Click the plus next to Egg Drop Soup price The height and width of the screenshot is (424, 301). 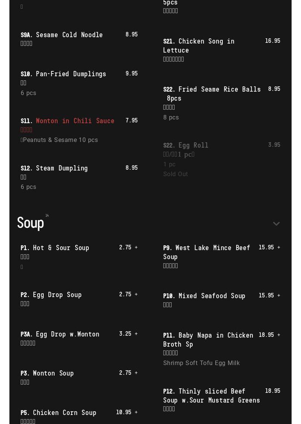(x=136, y=294)
